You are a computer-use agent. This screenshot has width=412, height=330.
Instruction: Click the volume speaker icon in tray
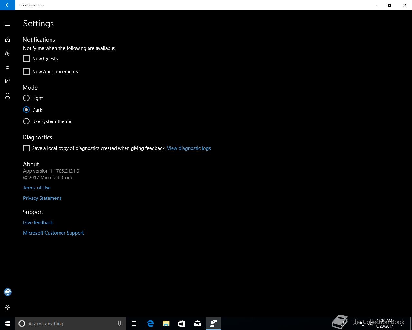click(370, 324)
